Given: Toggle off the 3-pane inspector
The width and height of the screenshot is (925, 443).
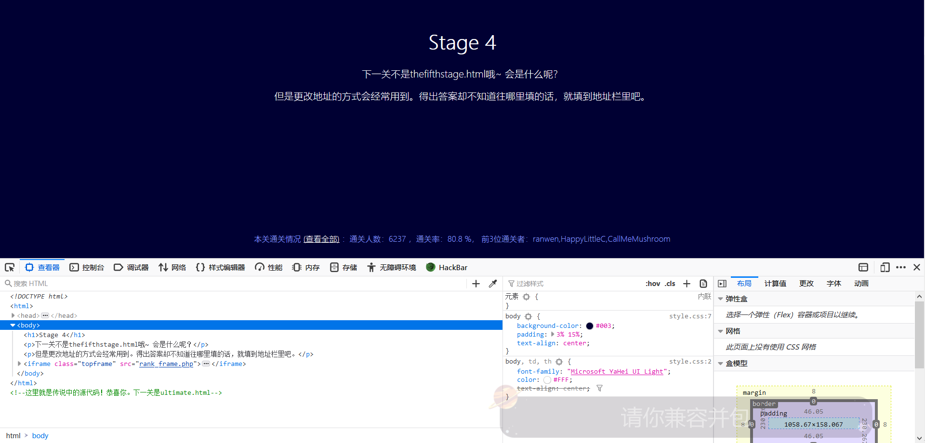Looking at the screenshot, I should click(722, 283).
